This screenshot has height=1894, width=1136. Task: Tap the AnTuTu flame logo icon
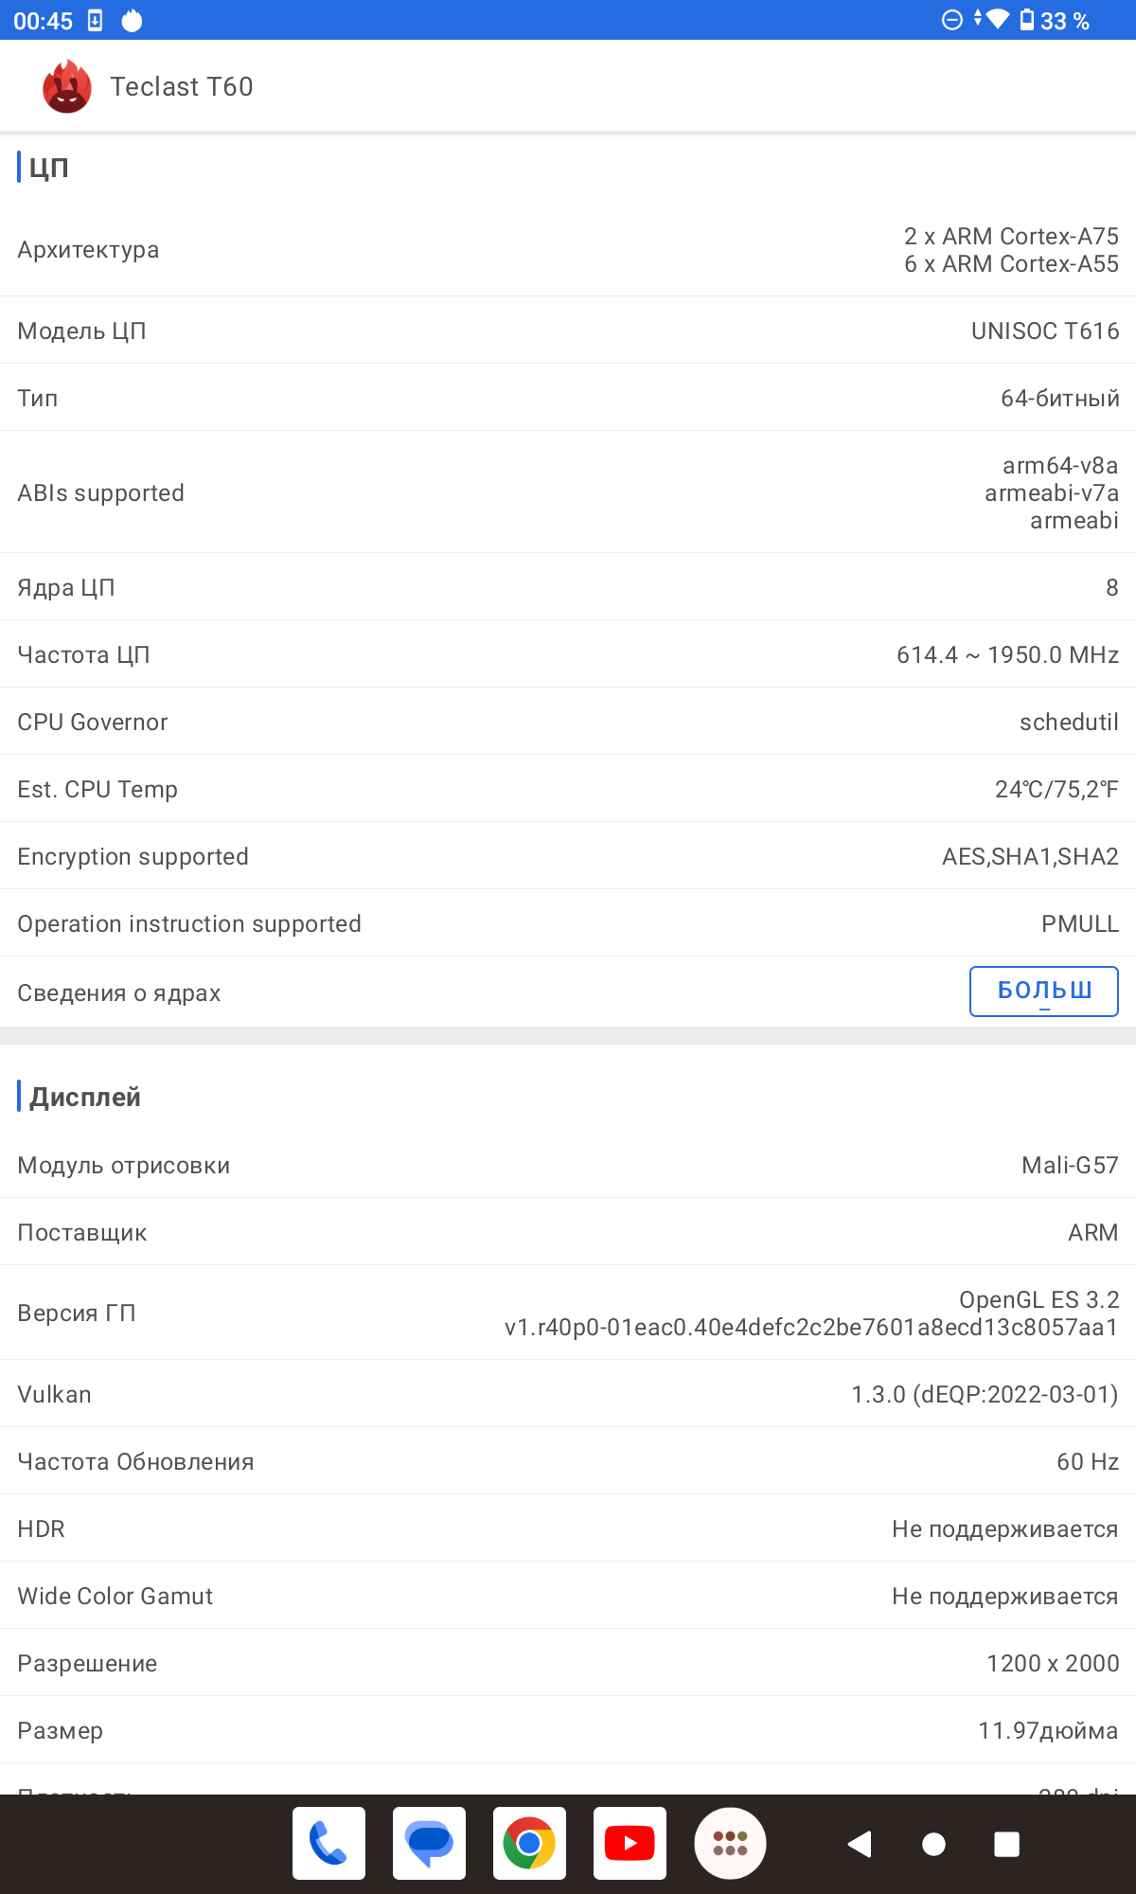pyautogui.click(x=67, y=86)
